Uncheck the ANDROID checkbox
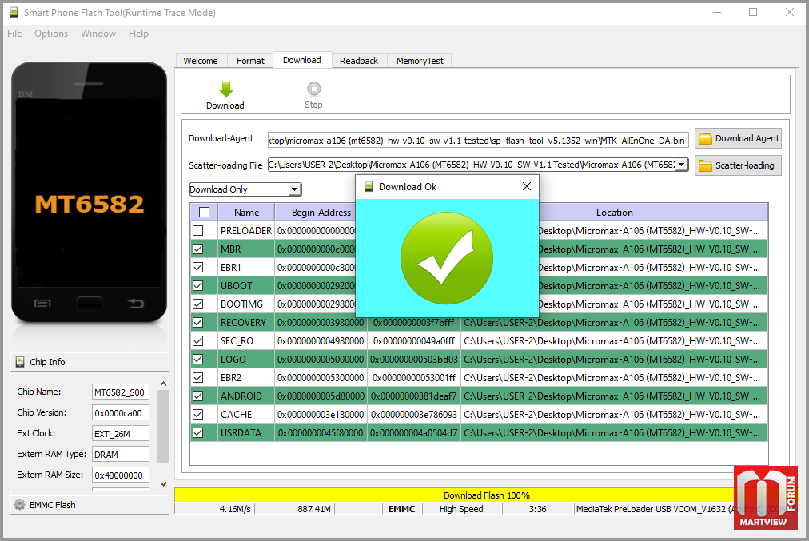809x541 pixels. (x=197, y=396)
